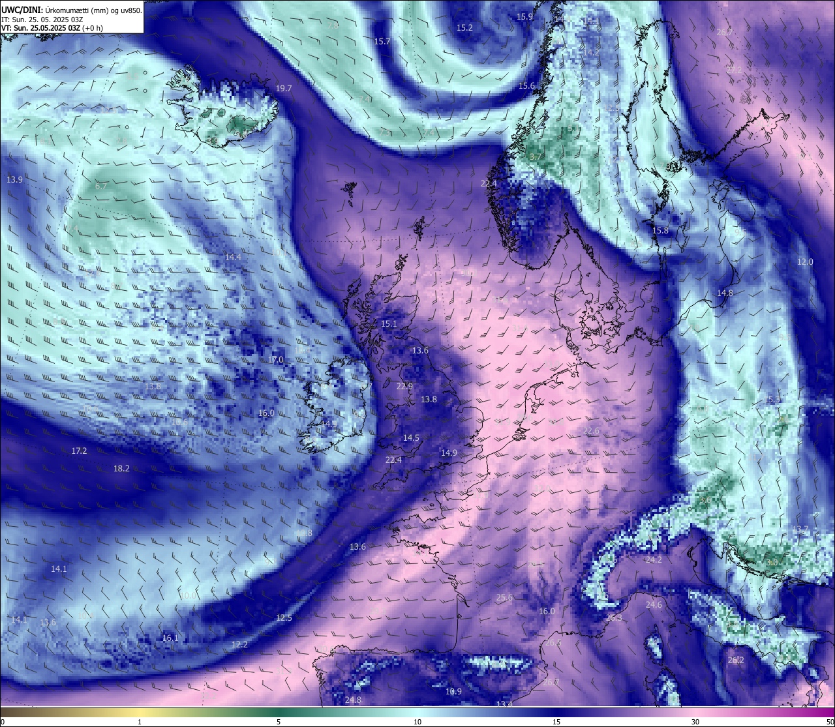Image resolution: width=835 pixels, height=727 pixels.
Task: Click the 17.0 value on the map
Action: click(275, 359)
